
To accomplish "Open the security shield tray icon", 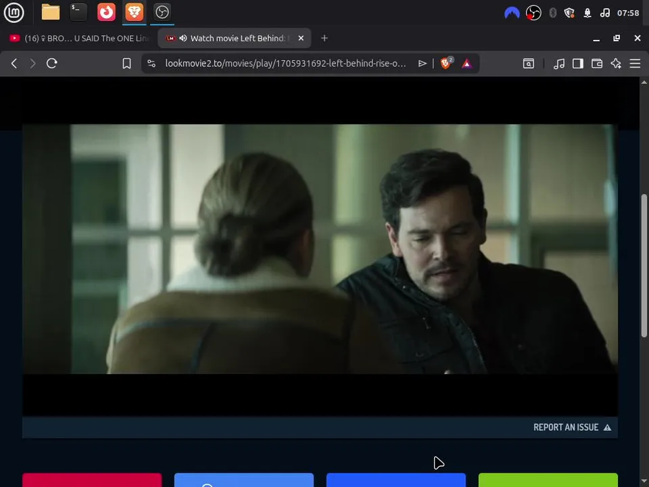I will point(569,13).
